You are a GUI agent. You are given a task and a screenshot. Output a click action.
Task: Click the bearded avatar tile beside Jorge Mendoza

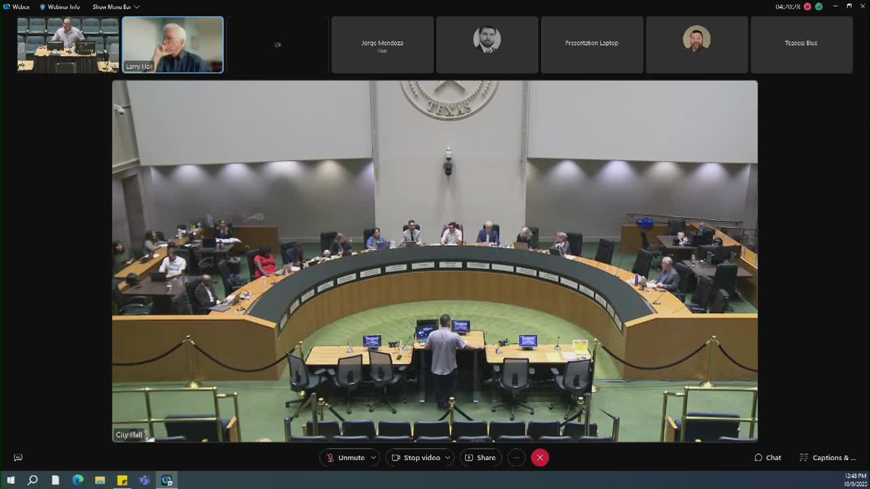(487, 45)
